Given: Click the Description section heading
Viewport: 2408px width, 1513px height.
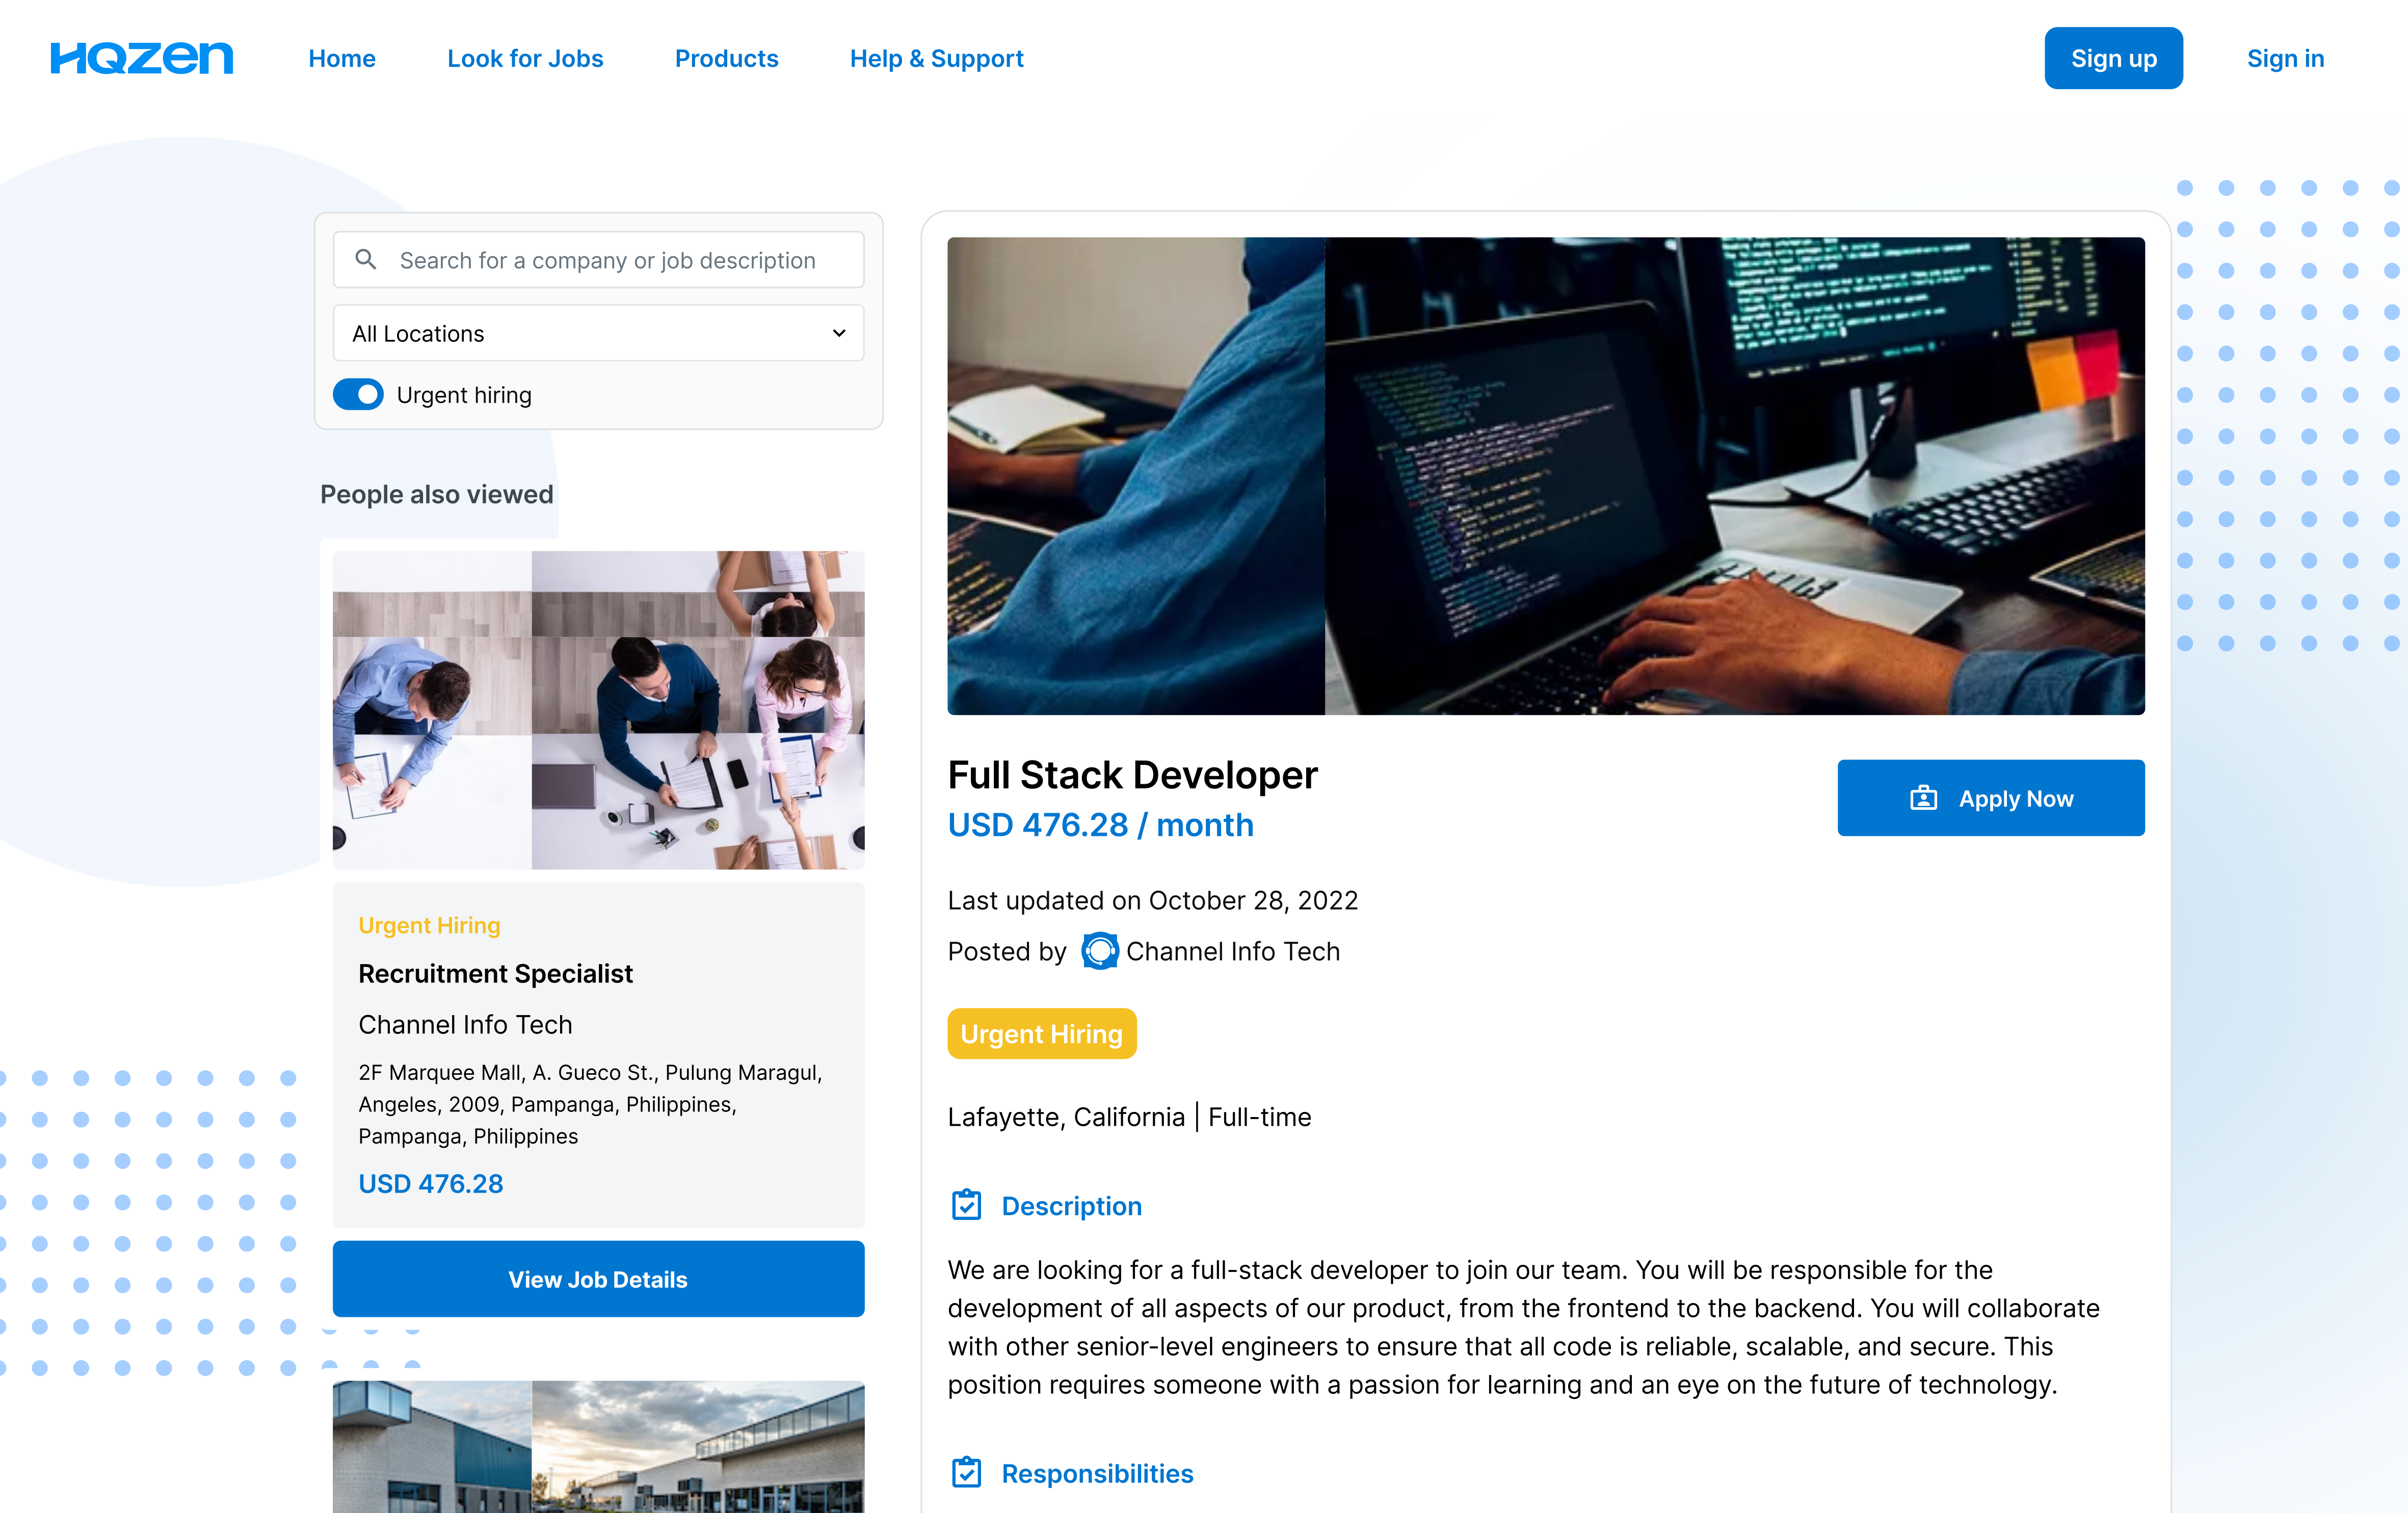Looking at the screenshot, I should [x=1071, y=1206].
